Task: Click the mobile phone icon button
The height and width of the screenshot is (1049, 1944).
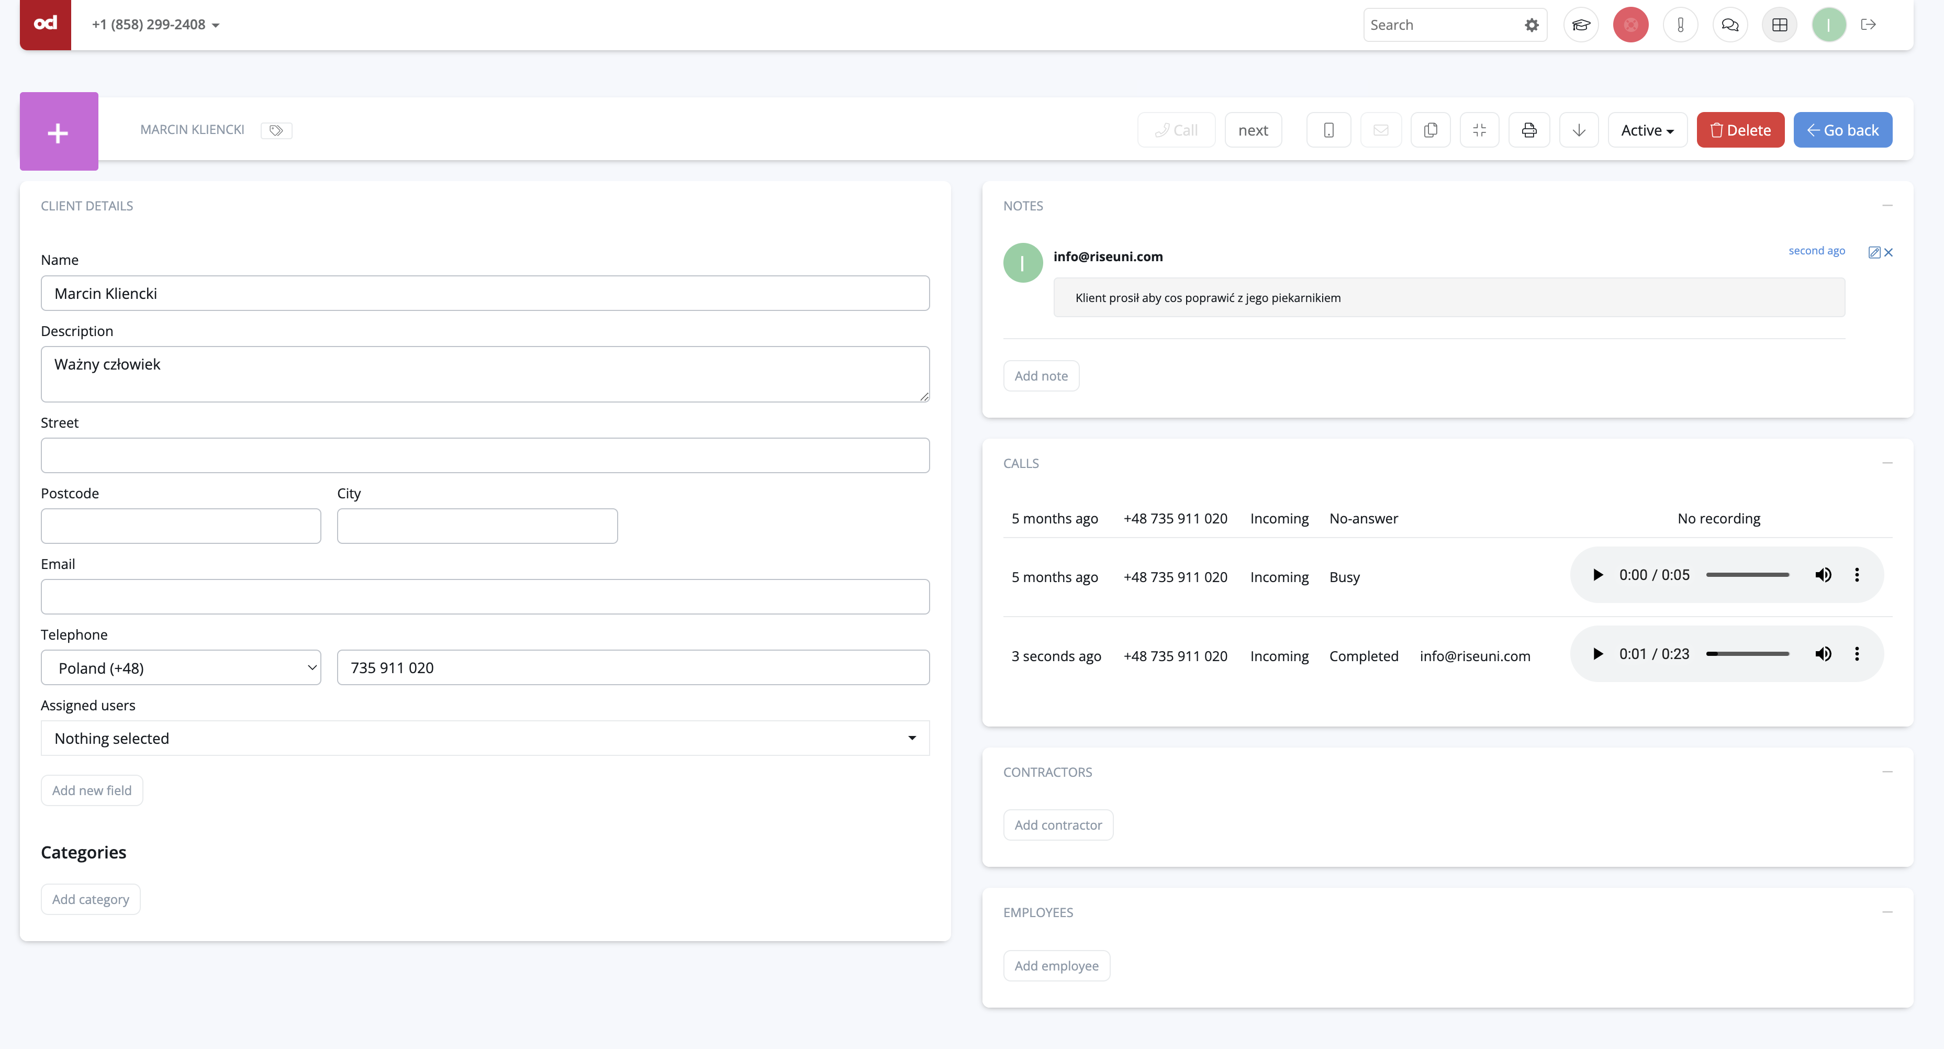Action: pos(1328,130)
